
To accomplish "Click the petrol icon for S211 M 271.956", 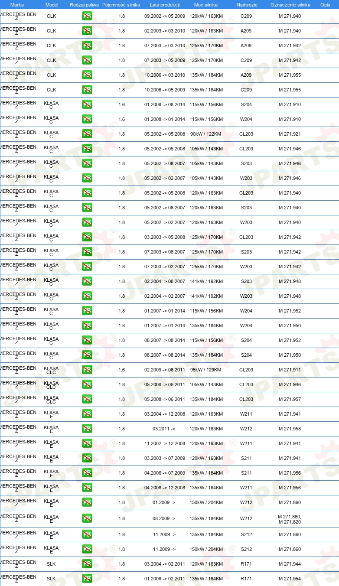I will pyautogui.click(x=87, y=473).
